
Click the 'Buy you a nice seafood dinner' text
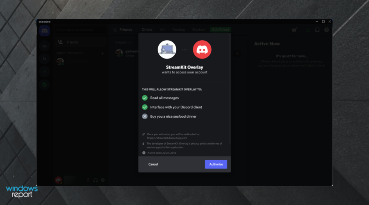point(173,116)
